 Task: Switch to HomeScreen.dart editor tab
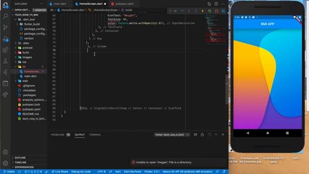[x=91, y=4]
